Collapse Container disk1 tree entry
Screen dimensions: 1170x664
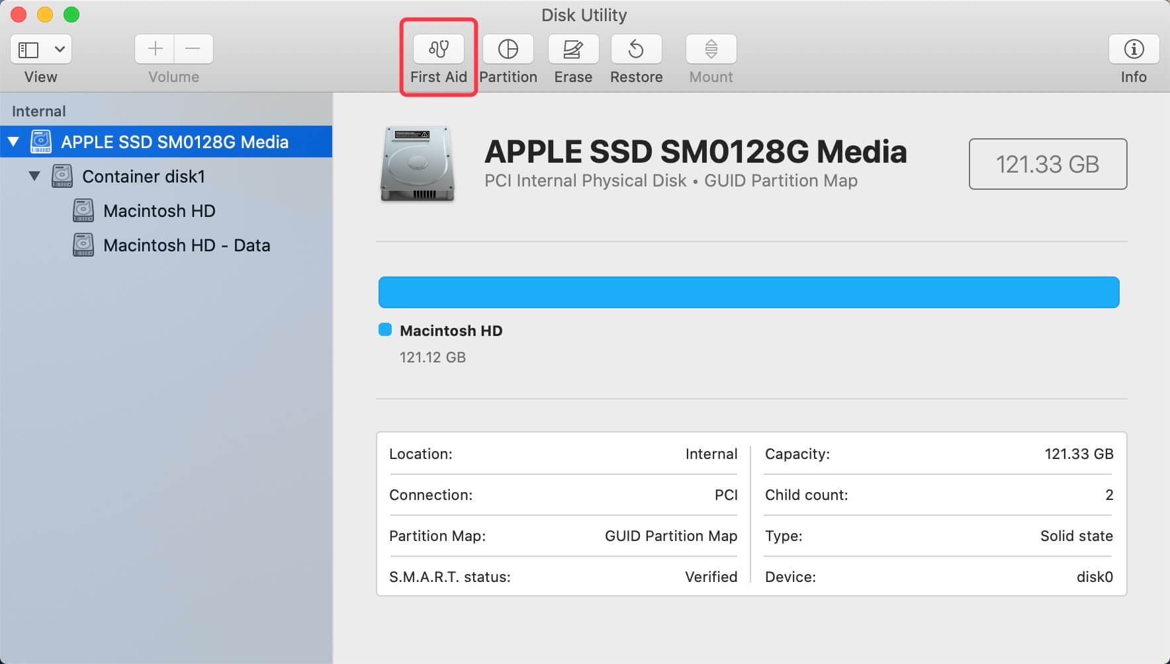click(x=35, y=176)
